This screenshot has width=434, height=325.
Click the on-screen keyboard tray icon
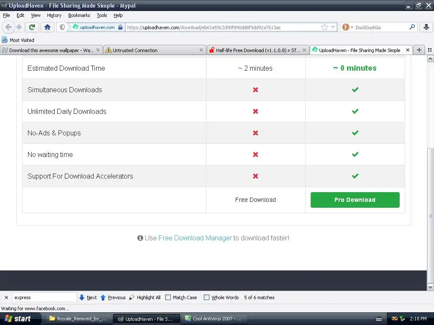coord(379,319)
